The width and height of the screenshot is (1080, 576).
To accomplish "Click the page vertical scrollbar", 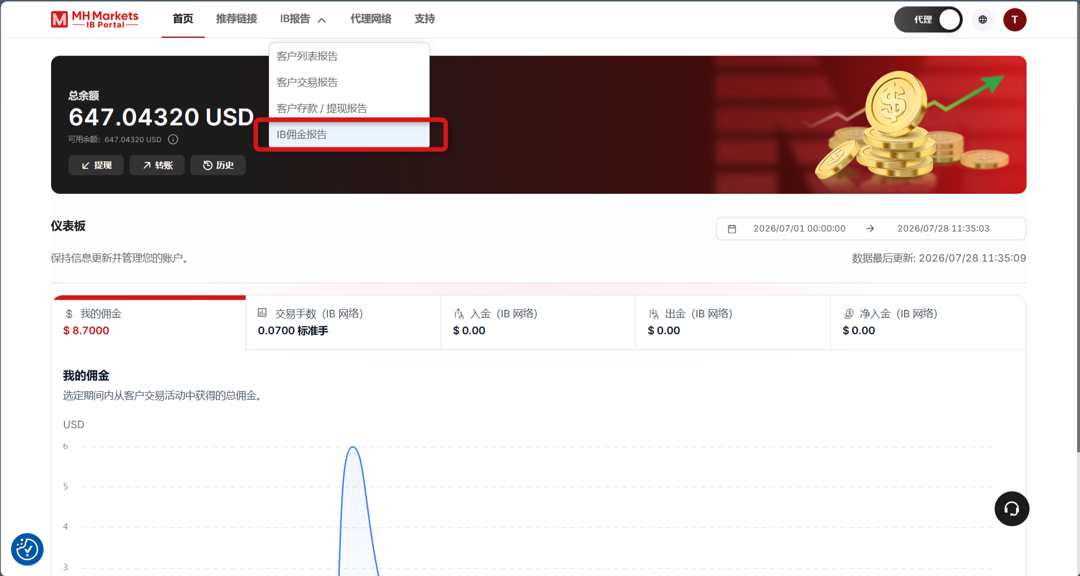I will point(1078,226).
